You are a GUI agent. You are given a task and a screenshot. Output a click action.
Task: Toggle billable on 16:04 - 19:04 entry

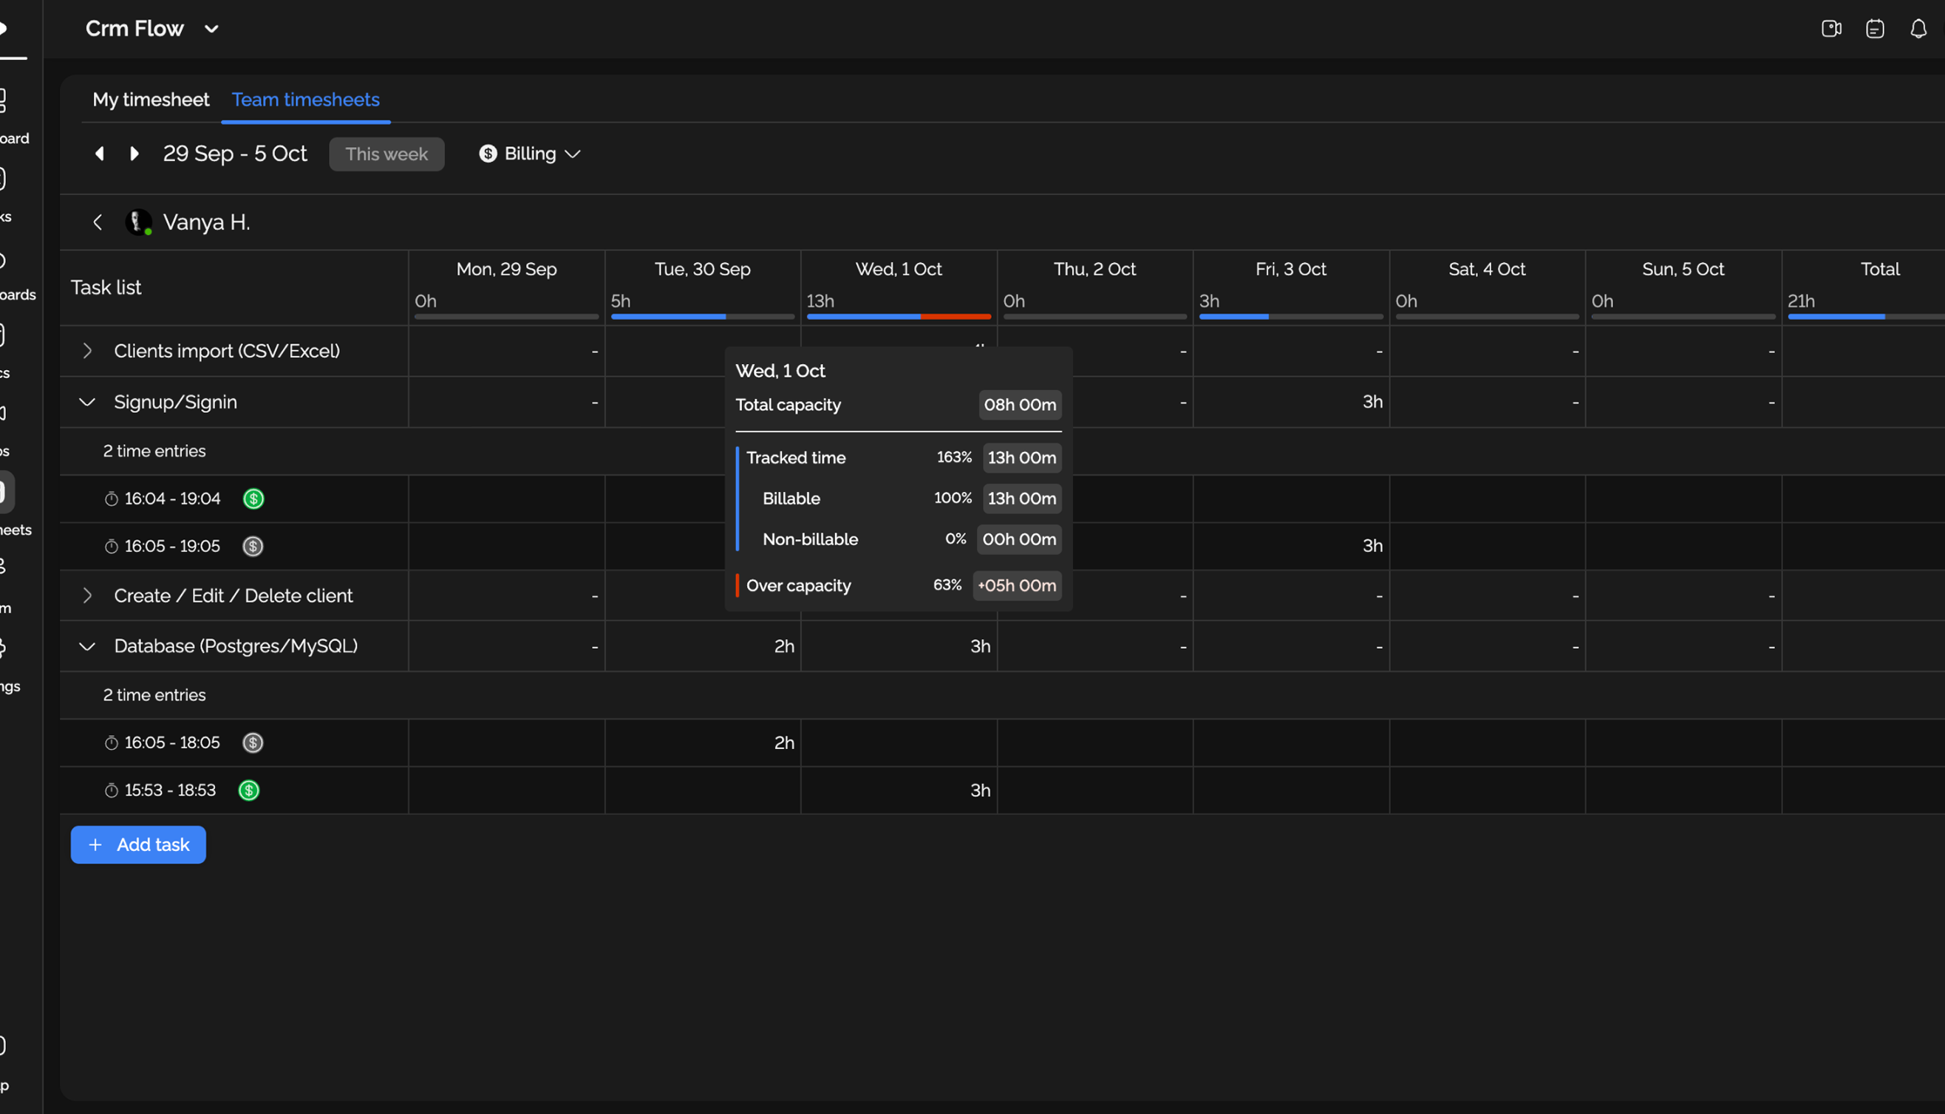(253, 499)
